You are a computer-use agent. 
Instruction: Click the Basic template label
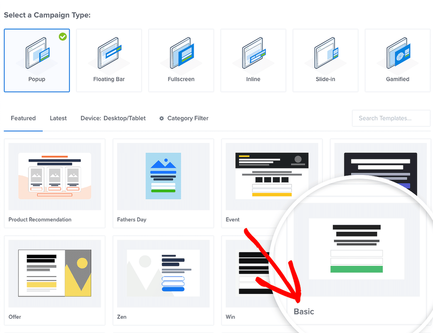304,312
